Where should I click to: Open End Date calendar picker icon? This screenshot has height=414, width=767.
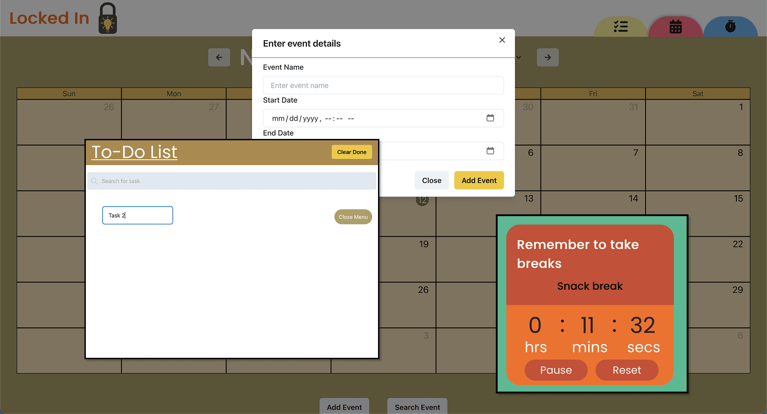490,151
